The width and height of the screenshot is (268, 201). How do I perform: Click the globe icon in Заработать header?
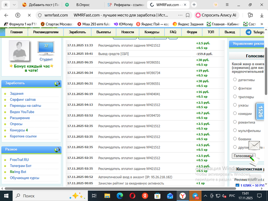coord(57,83)
